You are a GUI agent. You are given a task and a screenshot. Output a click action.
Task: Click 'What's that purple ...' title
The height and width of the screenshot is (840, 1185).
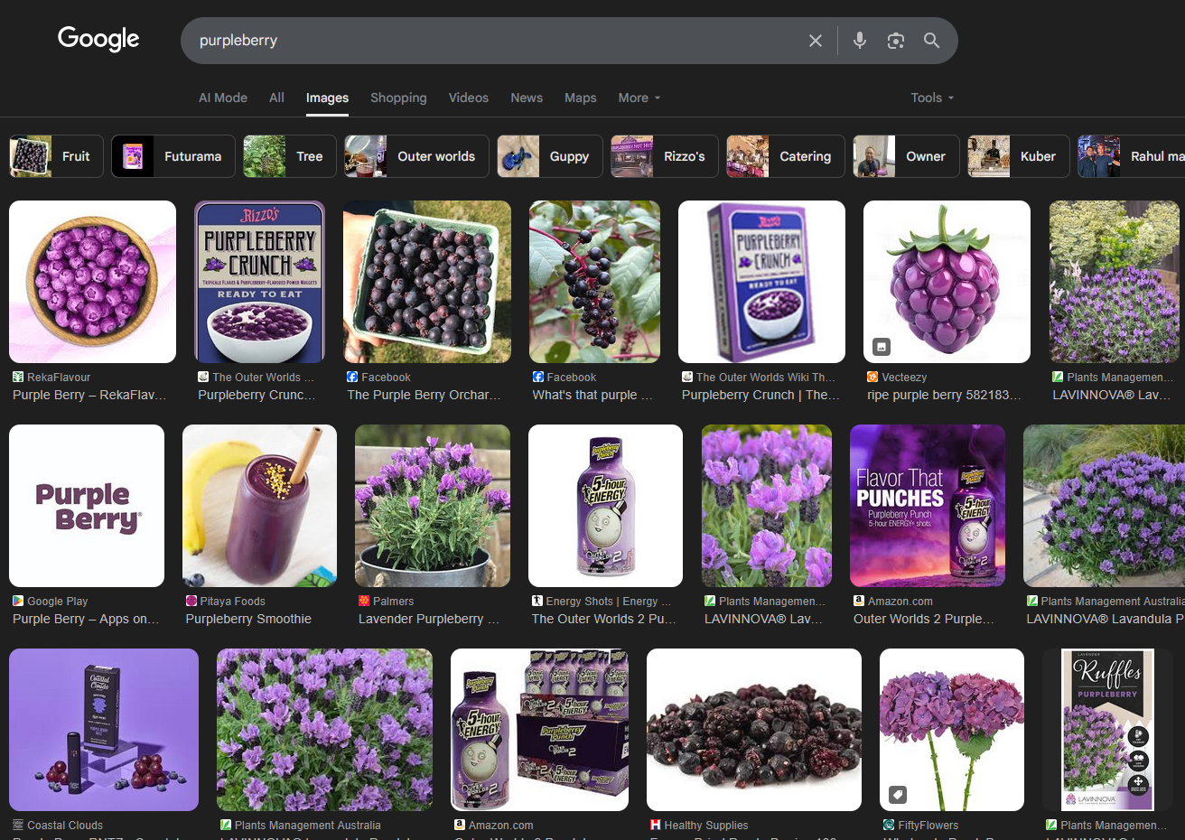pyautogui.click(x=592, y=395)
